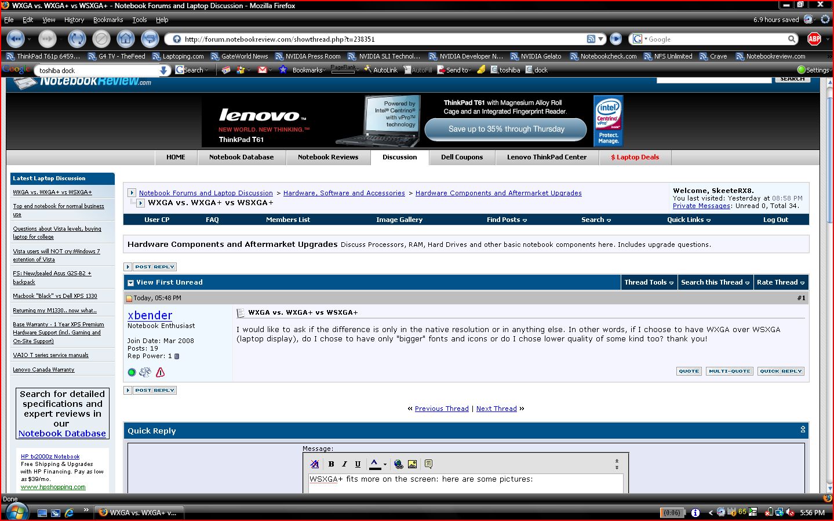Click in the Quick Reply message box
Viewport: 834px width, 521px height.
click(x=465, y=483)
